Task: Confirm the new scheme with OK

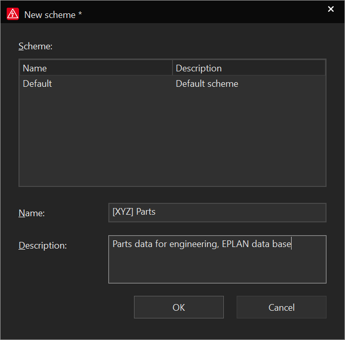Action: (x=179, y=307)
